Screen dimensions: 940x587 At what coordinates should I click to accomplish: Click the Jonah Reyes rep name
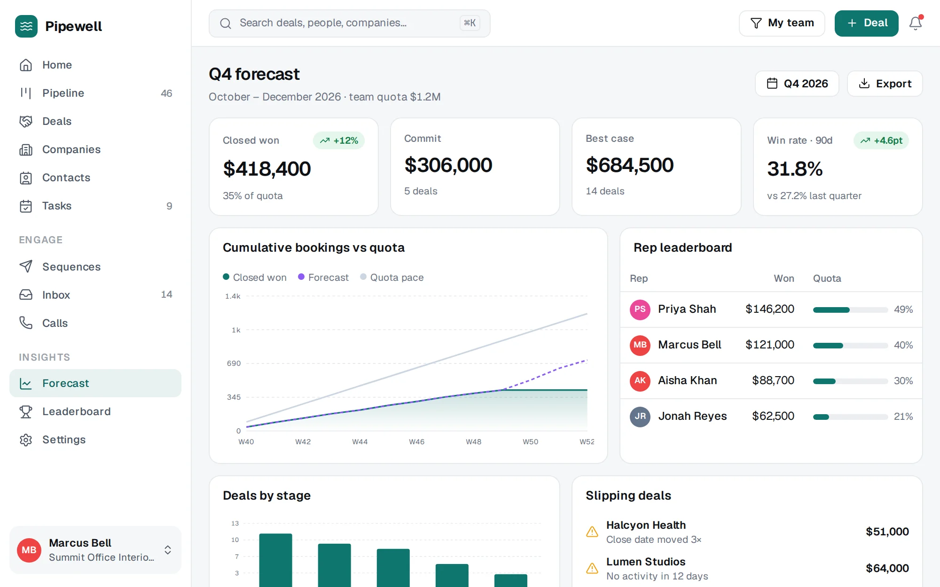click(x=692, y=416)
